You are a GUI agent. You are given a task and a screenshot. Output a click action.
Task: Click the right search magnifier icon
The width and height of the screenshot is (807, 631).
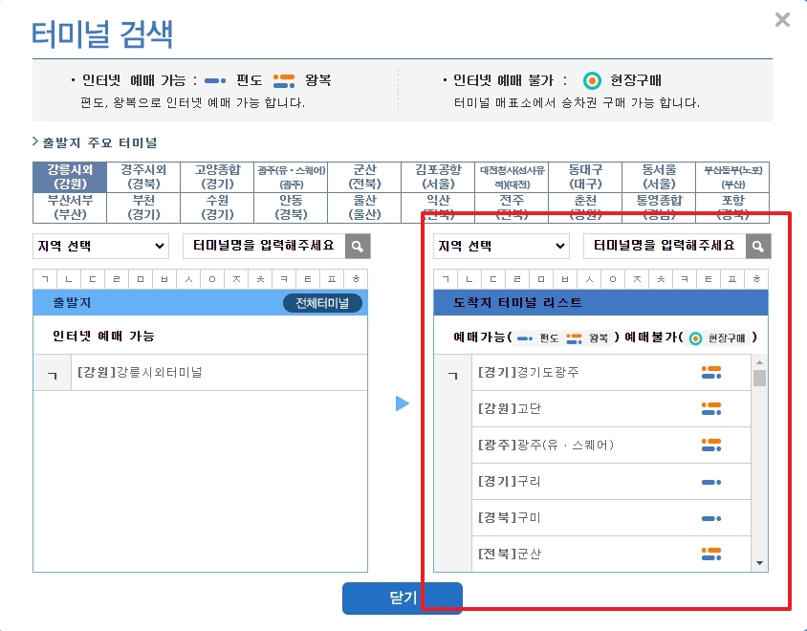758,246
